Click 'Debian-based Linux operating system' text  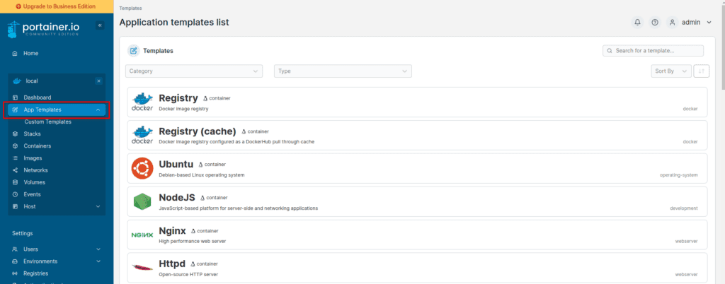202,175
